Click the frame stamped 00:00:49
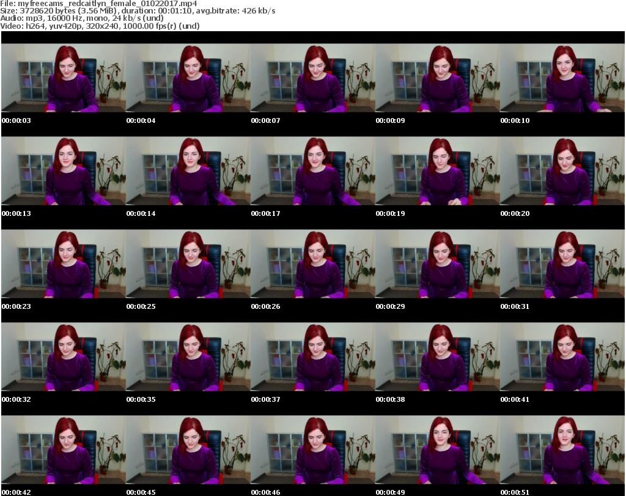Viewport: 626px width, 496px height. point(438,450)
